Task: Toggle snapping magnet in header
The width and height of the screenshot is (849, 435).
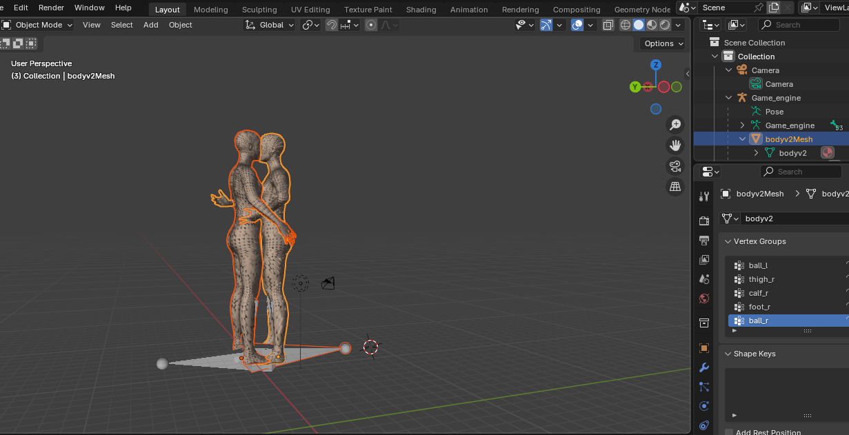Action: tap(332, 25)
